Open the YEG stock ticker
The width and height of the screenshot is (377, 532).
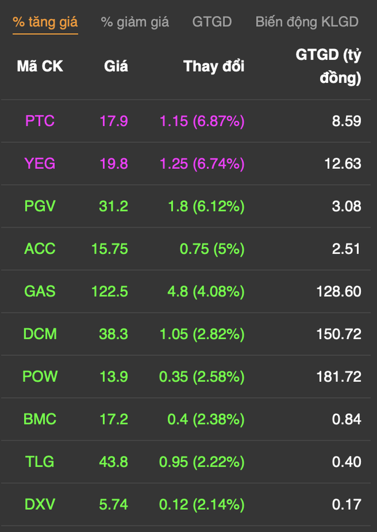point(40,163)
